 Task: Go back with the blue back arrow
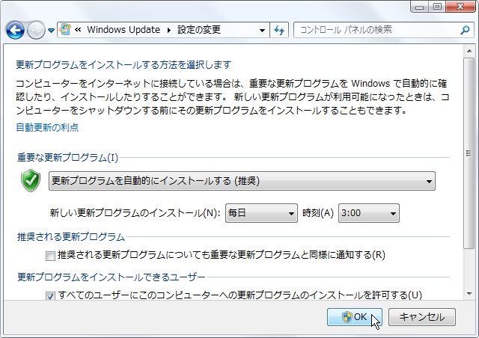[x=15, y=30]
